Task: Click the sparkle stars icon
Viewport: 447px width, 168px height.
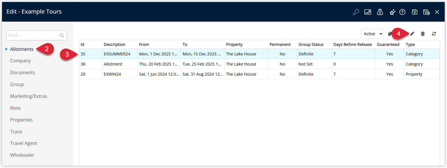Action: tap(393, 12)
